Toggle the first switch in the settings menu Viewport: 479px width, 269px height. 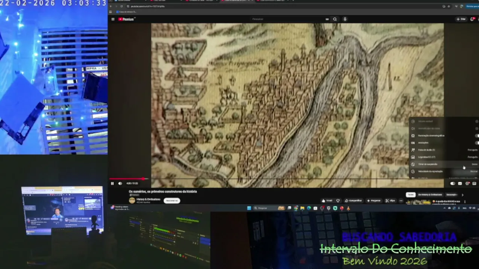(477, 121)
